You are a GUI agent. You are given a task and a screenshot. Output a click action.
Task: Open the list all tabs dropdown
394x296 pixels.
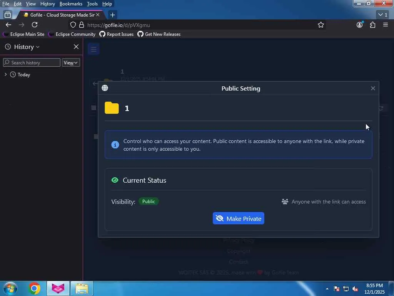pyautogui.click(x=383, y=15)
